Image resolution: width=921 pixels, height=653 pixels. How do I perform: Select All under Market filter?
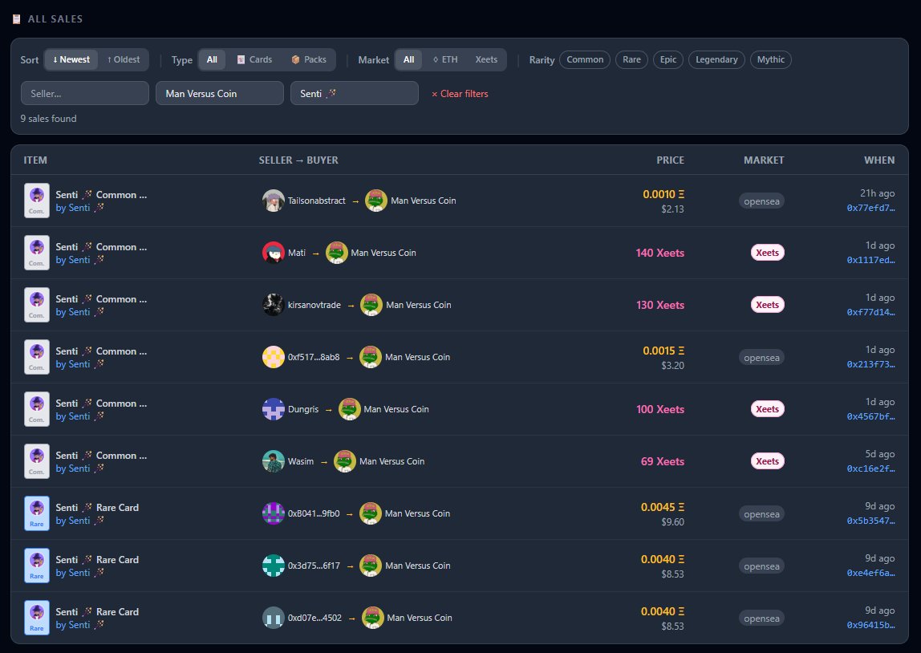tap(409, 59)
